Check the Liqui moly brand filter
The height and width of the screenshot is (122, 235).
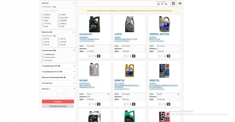tap(59, 18)
